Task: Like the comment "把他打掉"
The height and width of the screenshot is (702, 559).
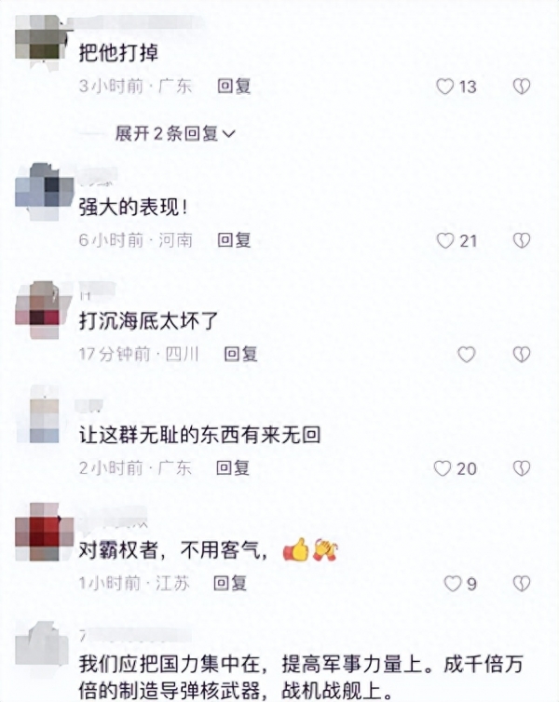Action: [444, 87]
